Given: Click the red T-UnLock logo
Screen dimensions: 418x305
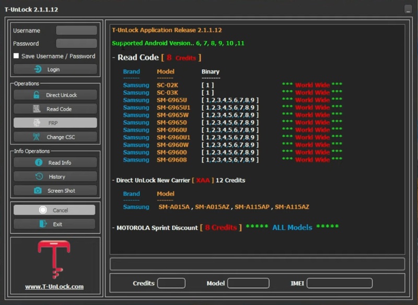Looking at the screenshot, I should pos(54,259).
